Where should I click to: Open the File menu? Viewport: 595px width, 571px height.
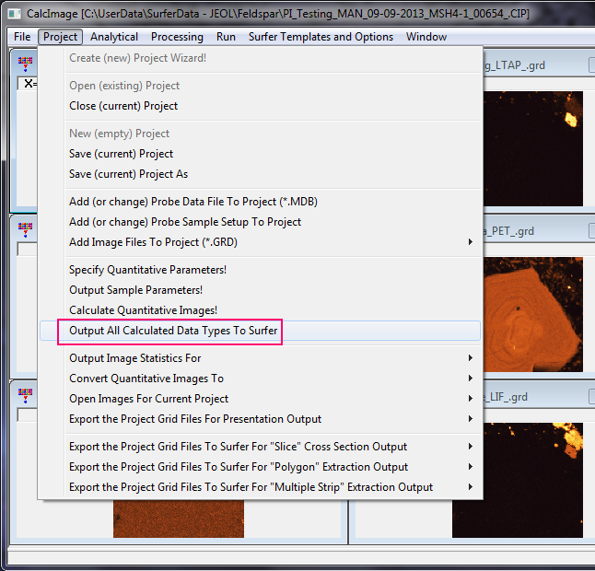pos(22,37)
